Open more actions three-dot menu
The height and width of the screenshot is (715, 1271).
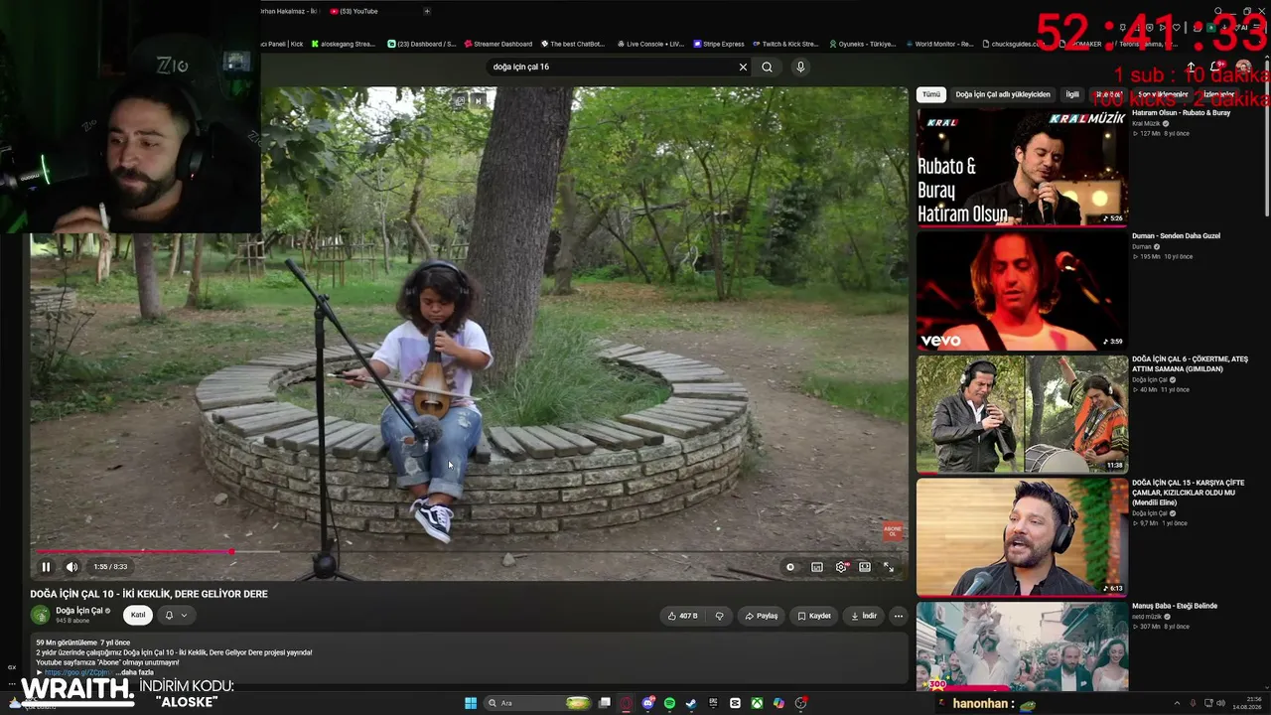point(899,616)
